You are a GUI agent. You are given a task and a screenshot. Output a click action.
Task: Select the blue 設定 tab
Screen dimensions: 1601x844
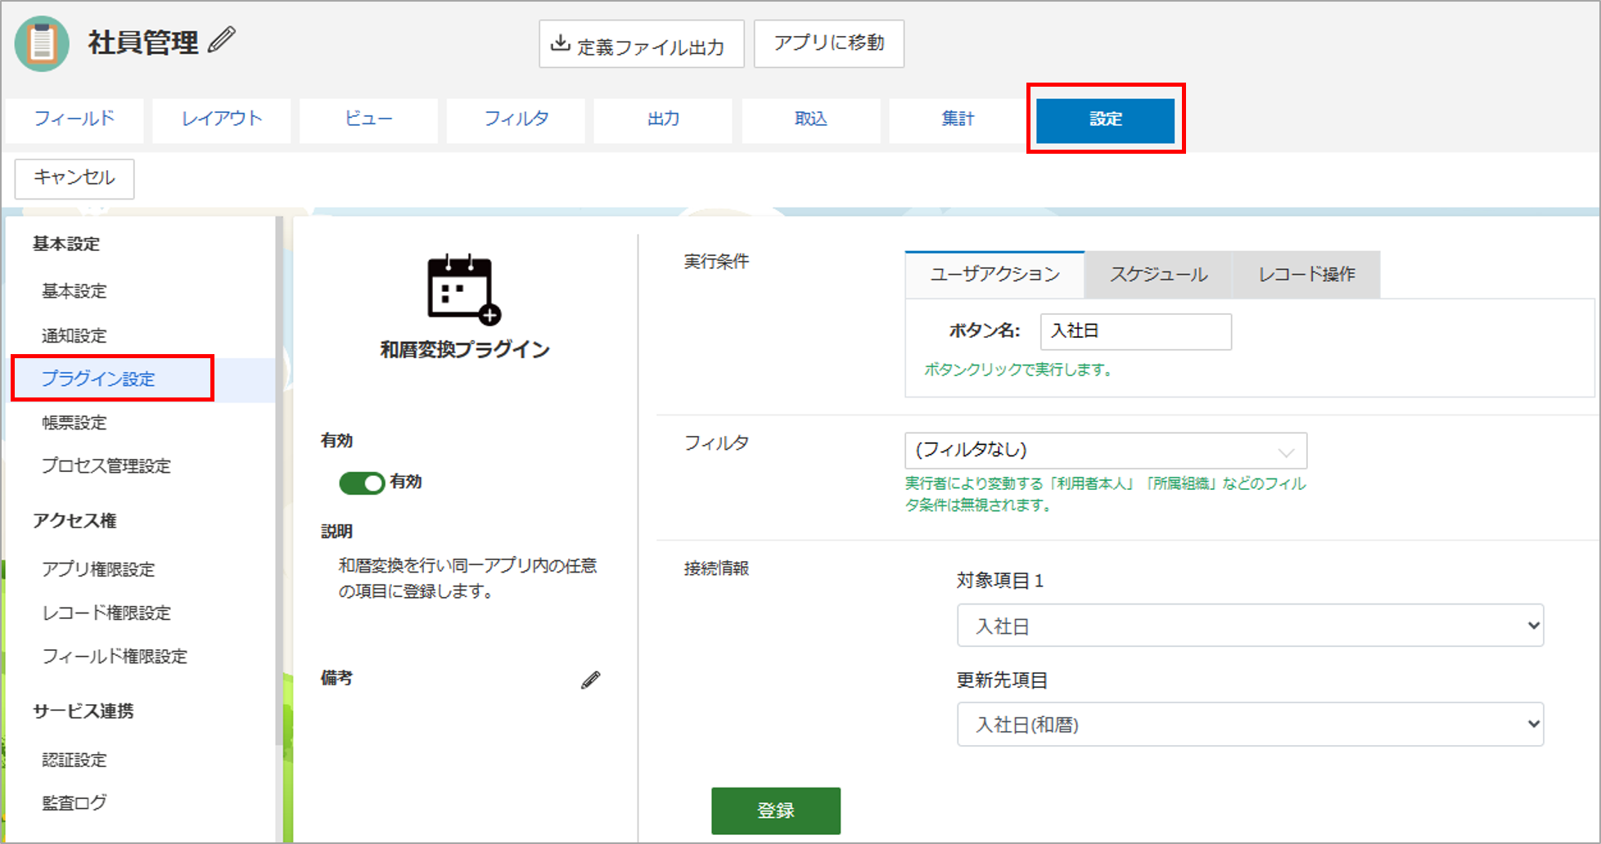(x=1106, y=119)
